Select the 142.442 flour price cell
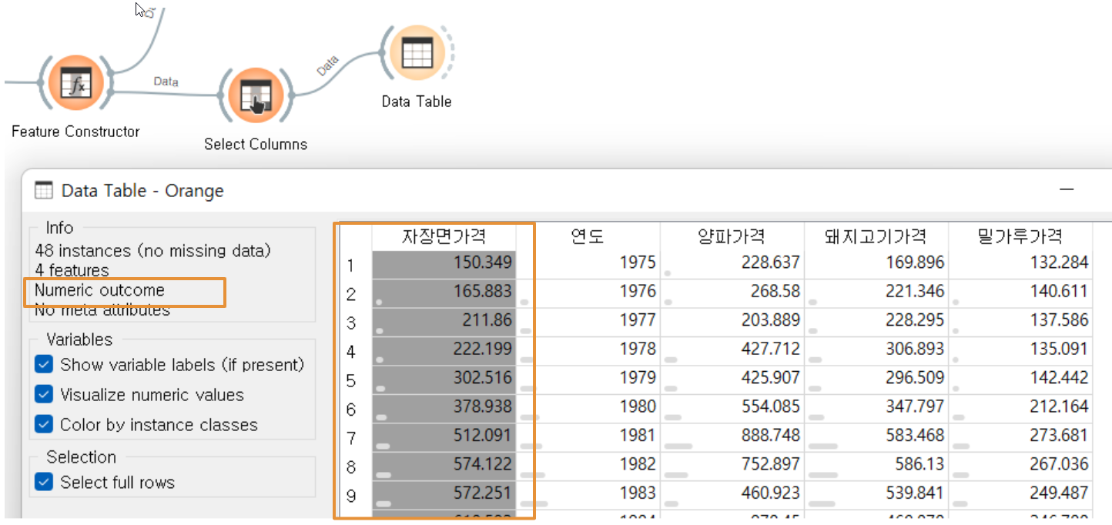Screen dimensions: 1112x525 coord(1020,378)
